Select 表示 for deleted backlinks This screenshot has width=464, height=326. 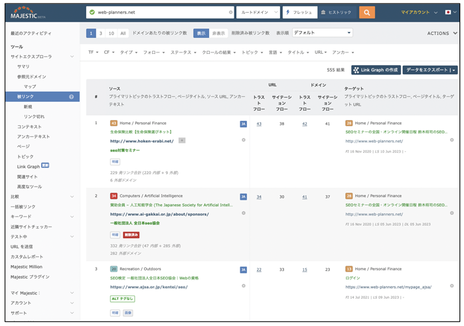[201, 33]
